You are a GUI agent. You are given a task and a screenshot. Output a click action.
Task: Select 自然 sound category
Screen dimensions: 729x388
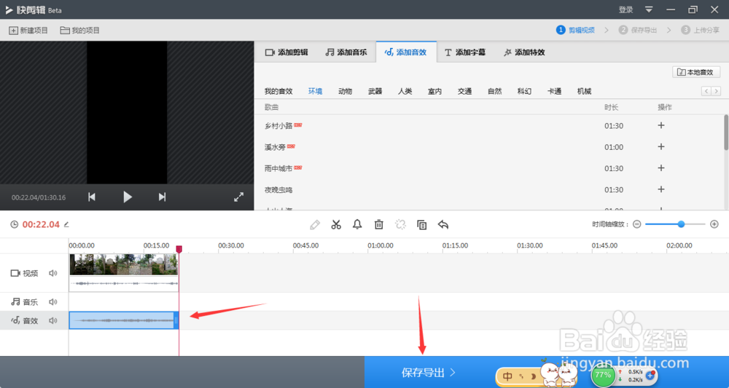(495, 92)
